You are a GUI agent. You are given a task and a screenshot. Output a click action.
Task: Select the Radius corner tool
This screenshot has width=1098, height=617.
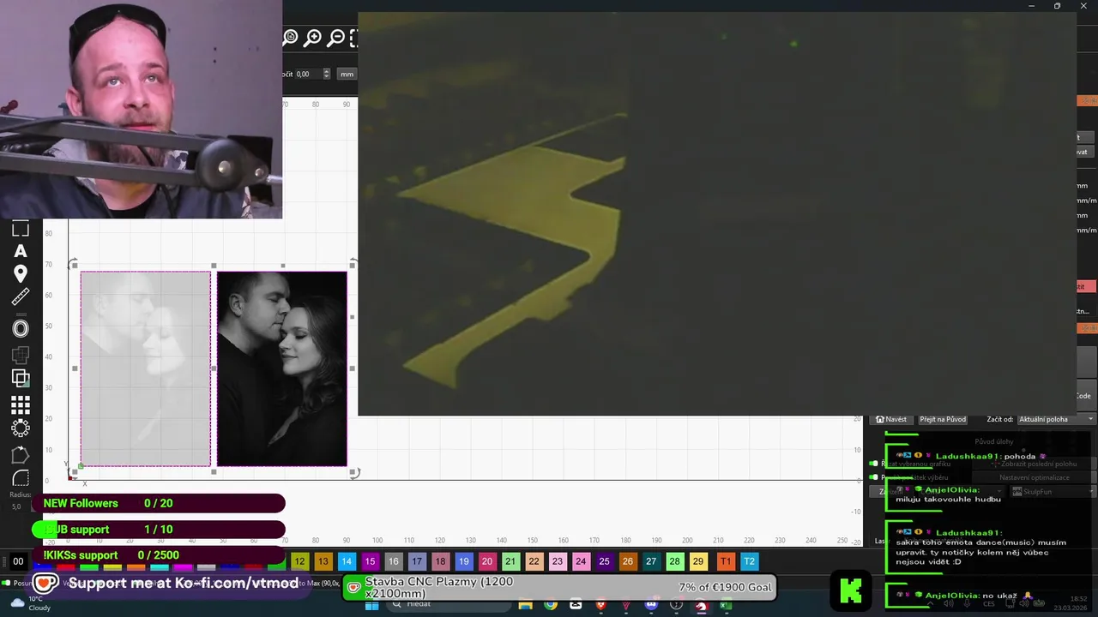pyautogui.click(x=21, y=478)
